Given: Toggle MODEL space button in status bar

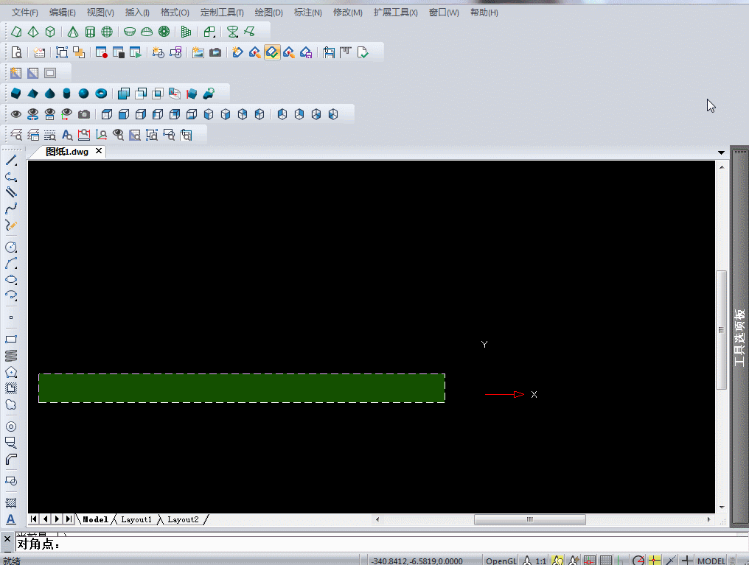Looking at the screenshot, I should coord(711,561).
